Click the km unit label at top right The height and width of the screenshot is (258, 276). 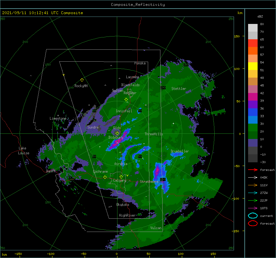[x=240, y=13]
